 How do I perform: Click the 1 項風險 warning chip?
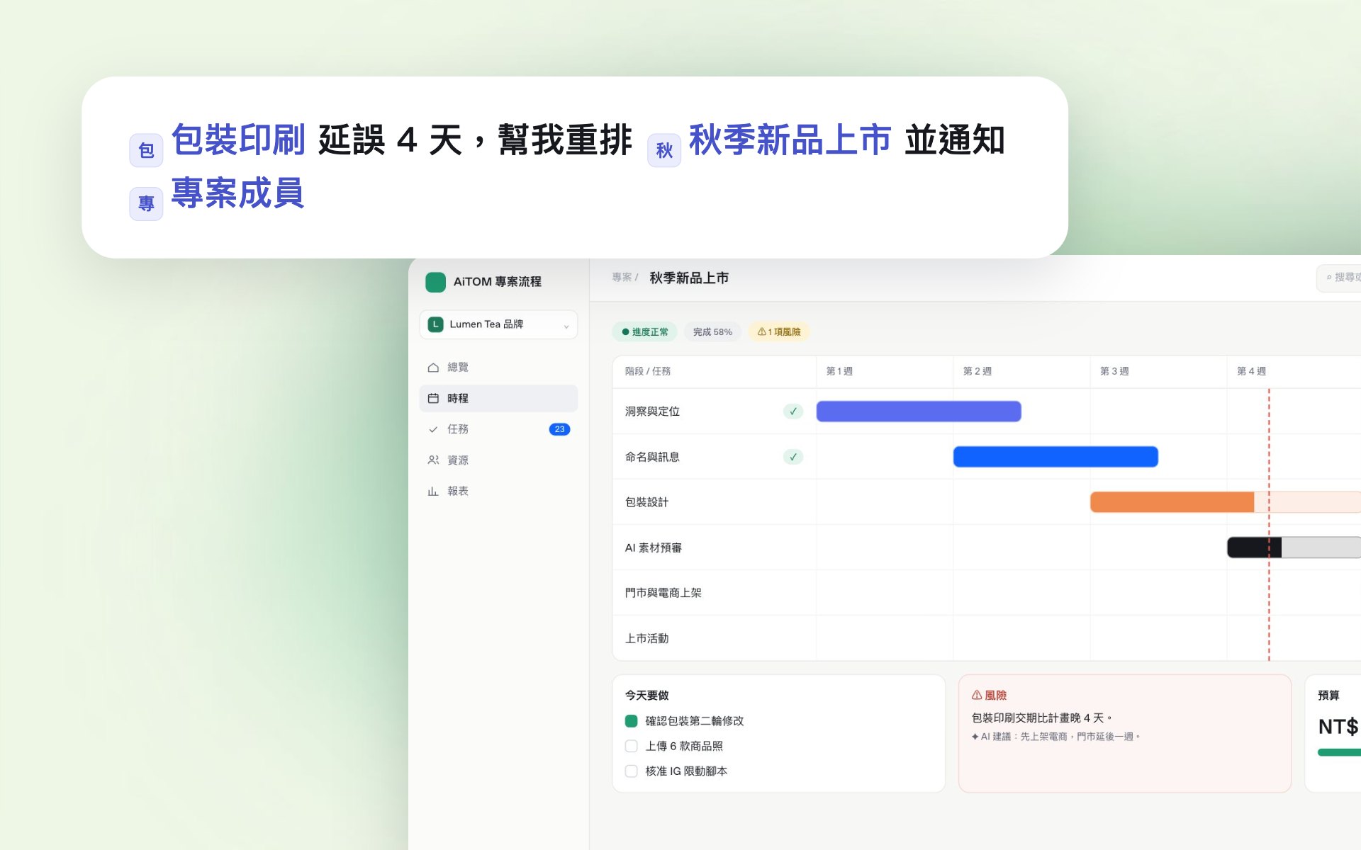(x=779, y=331)
